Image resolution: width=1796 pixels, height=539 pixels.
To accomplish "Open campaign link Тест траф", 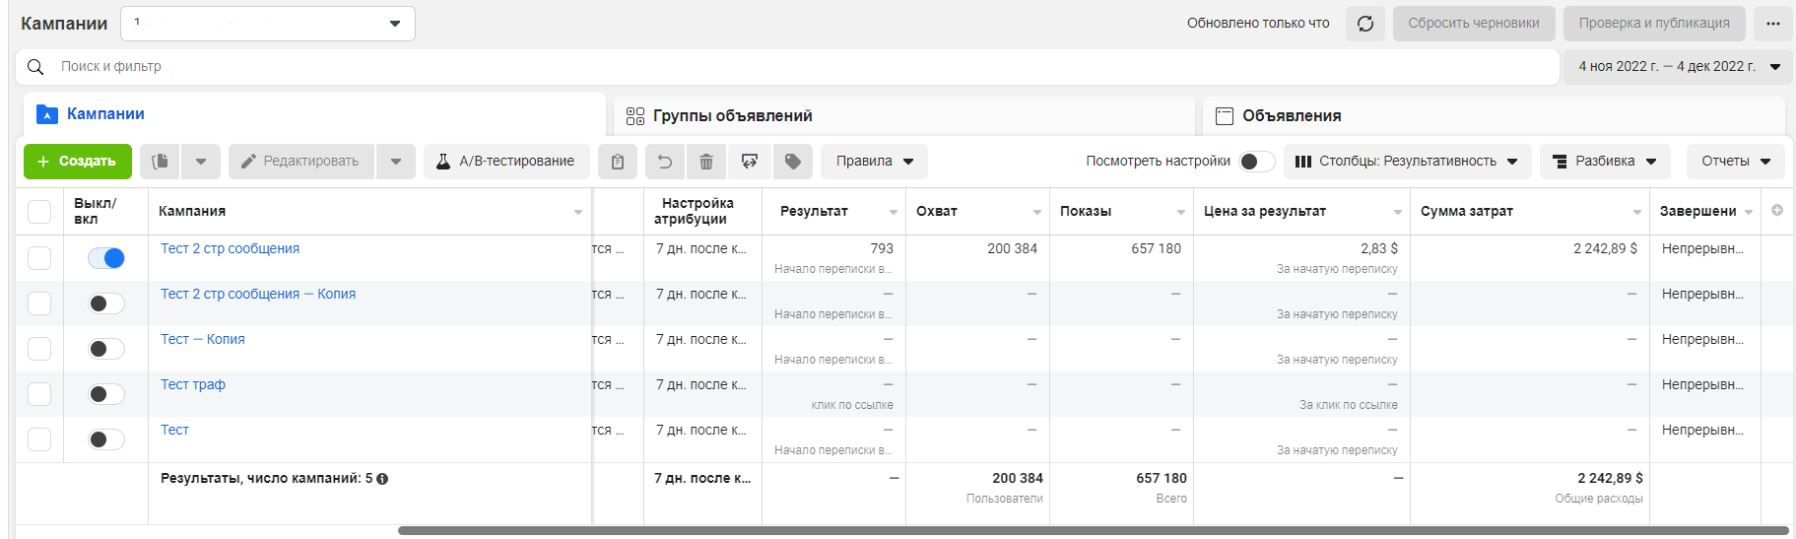I will (193, 384).
